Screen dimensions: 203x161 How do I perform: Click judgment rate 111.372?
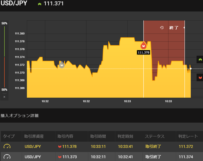[186, 147]
